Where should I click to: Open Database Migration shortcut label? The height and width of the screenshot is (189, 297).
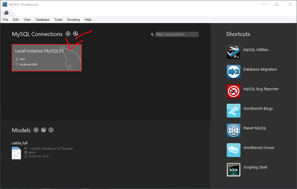pyautogui.click(x=260, y=69)
